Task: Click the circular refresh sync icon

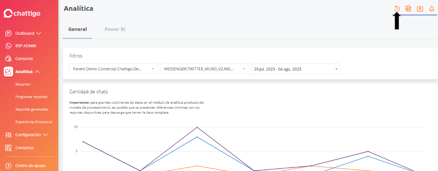Action: [x=408, y=8]
